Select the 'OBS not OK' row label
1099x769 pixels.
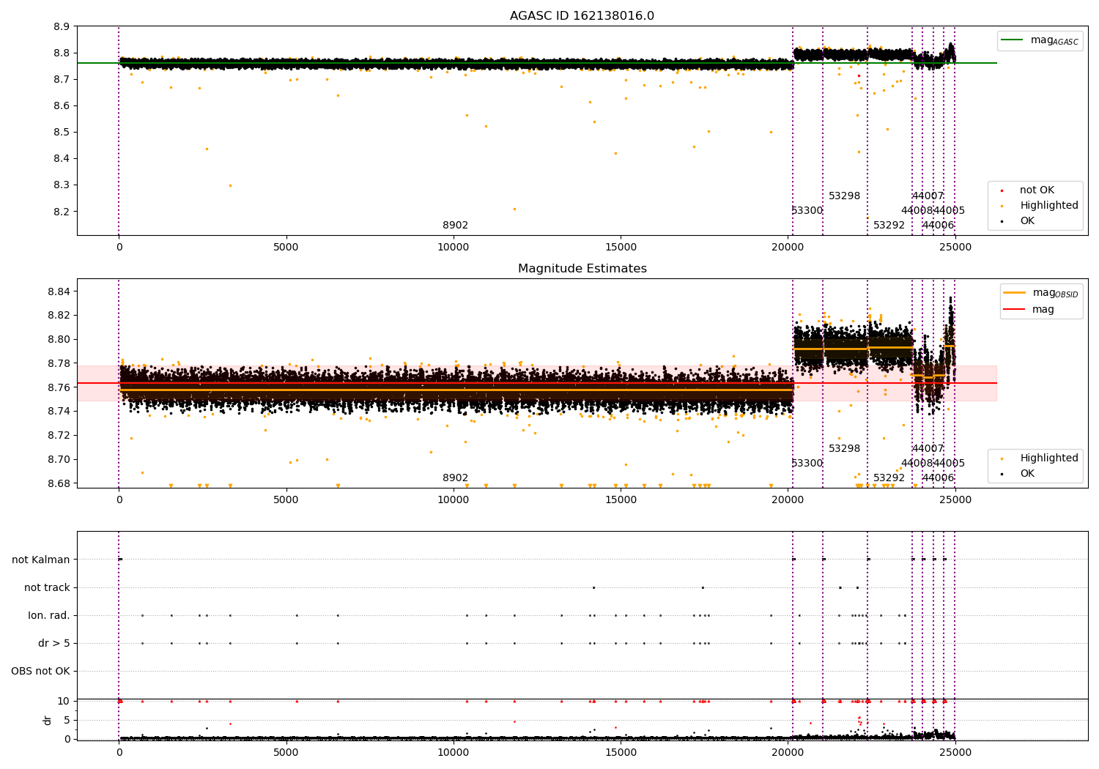tap(40, 672)
